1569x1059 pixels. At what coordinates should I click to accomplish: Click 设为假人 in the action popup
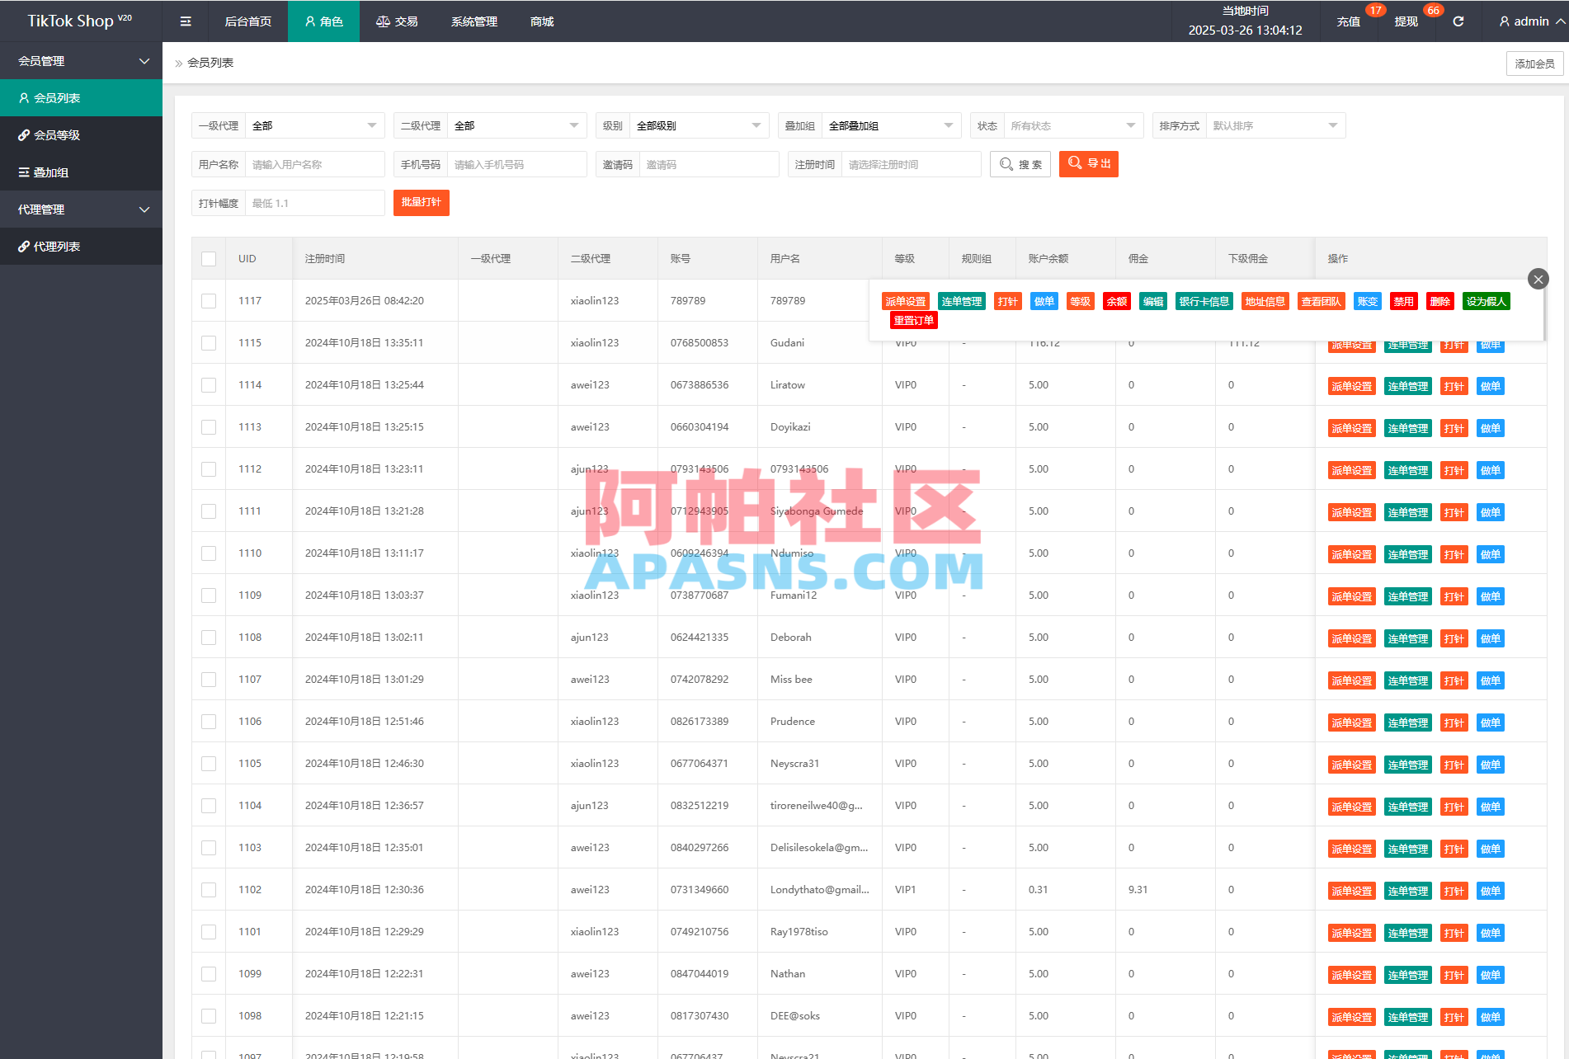coord(1487,301)
